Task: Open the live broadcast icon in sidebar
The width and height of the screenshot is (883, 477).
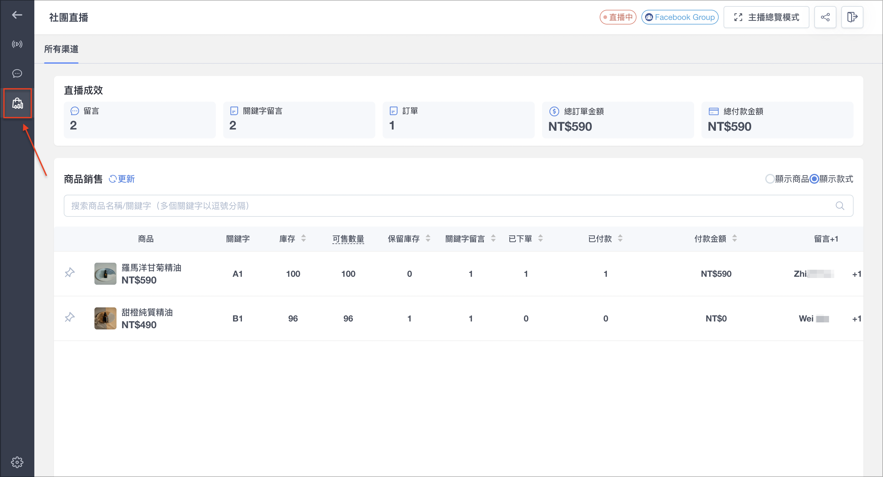Action: point(17,44)
